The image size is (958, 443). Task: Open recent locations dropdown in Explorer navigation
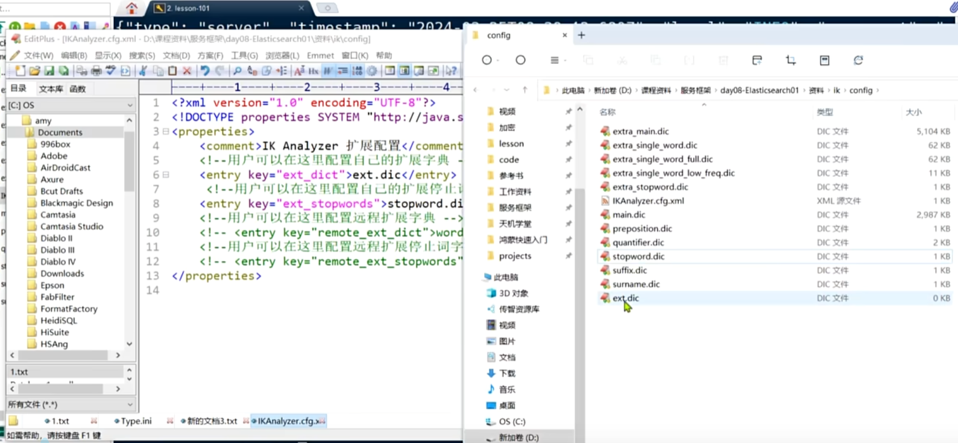[x=506, y=90]
